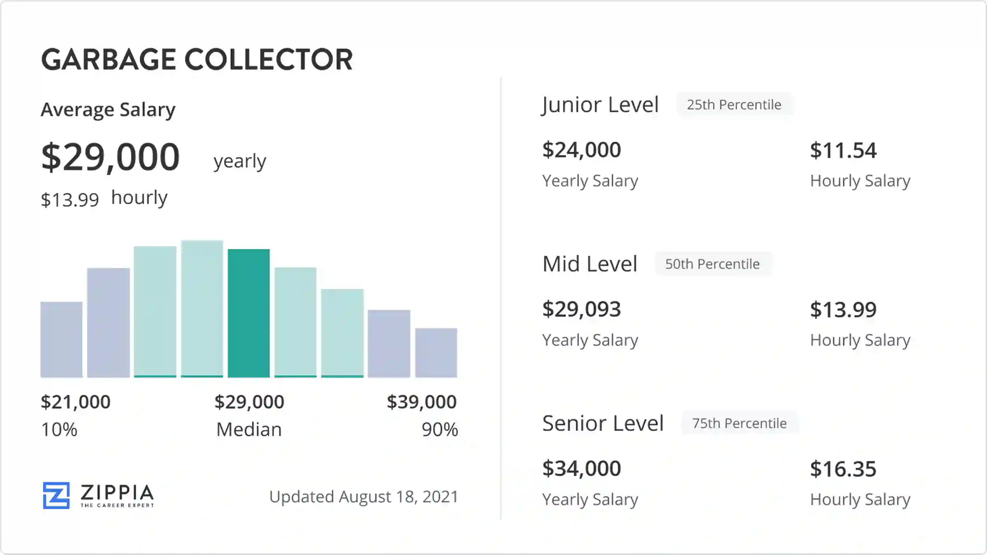987x555 pixels.
Task: Click the first gray 10% salary bar
Action: 61,340
